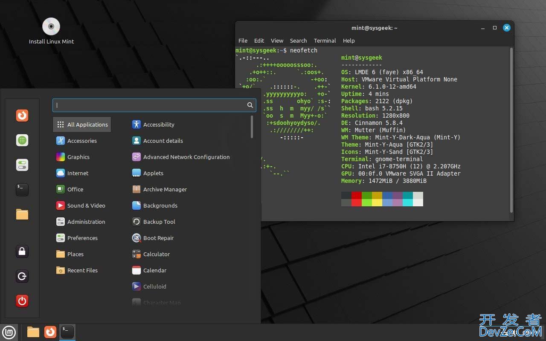Select Preferences category
Viewport: 546px width, 341px height.
(77, 238)
